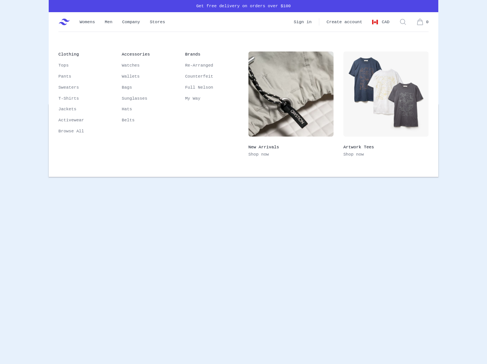Go to Belts accessories
487x364 pixels.
pos(128,120)
